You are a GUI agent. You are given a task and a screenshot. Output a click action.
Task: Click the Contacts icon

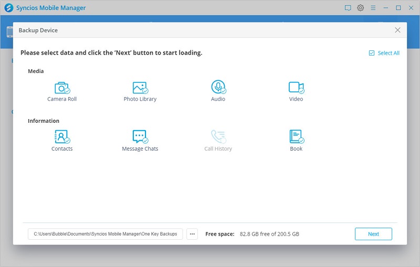click(62, 137)
